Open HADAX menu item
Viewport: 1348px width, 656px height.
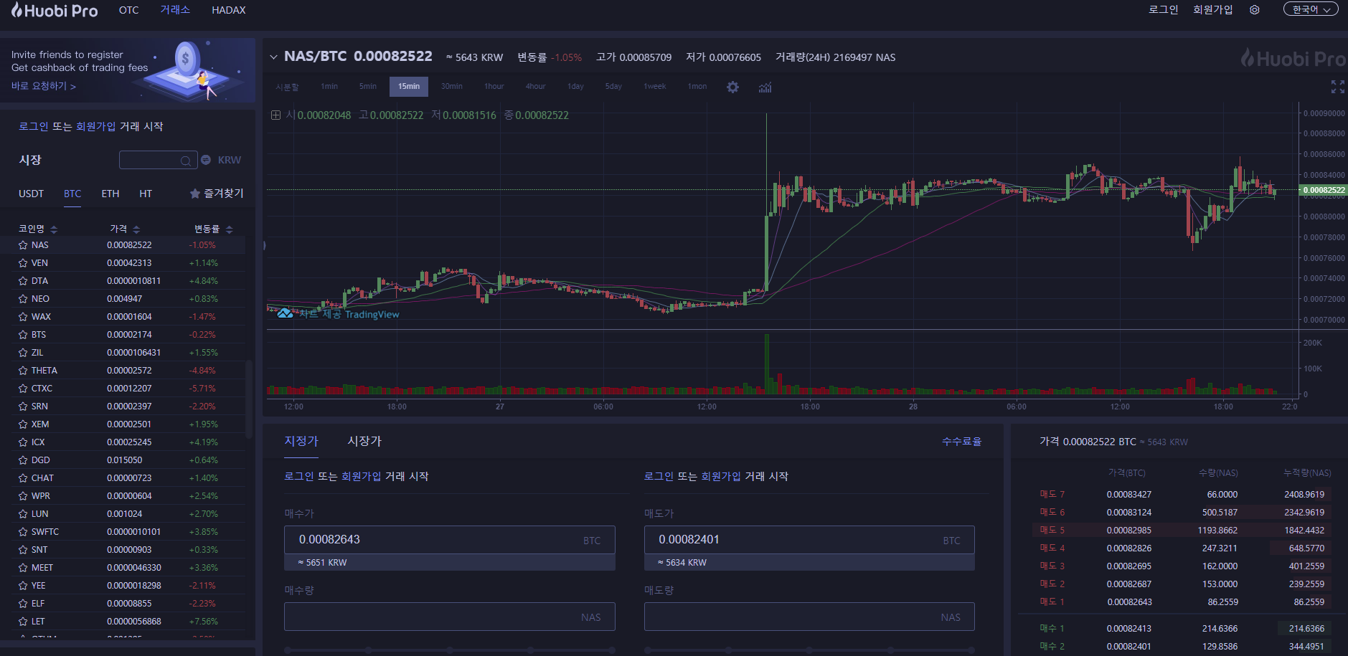coord(229,10)
